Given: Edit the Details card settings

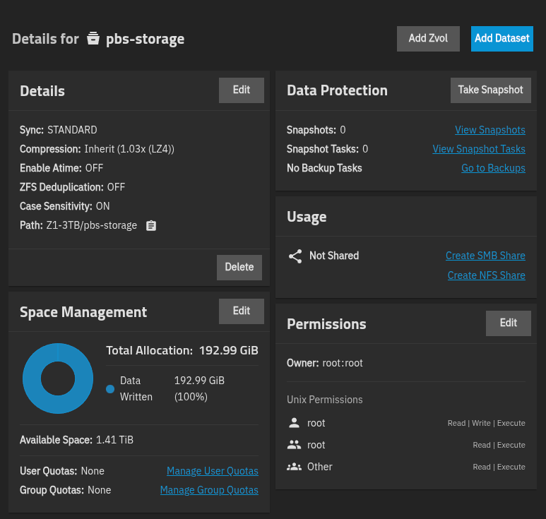Looking at the screenshot, I should pyautogui.click(x=242, y=90).
